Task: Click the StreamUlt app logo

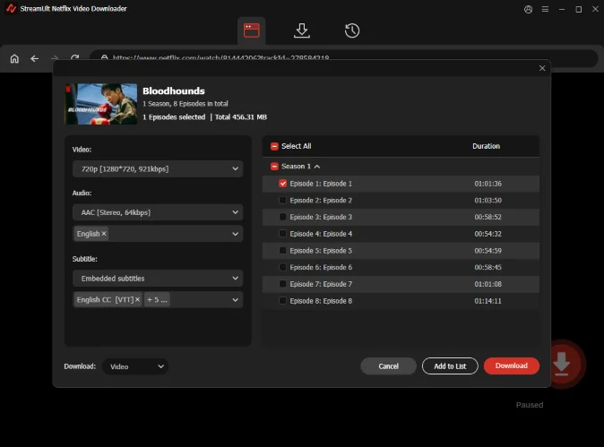Action: point(11,8)
